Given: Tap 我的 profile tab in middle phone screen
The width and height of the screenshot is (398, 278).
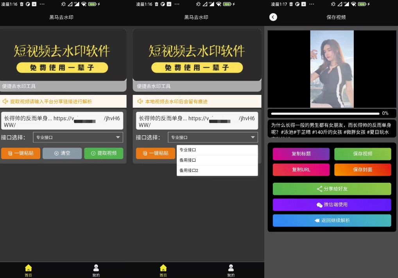Looking at the screenshot, I should [231, 271].
